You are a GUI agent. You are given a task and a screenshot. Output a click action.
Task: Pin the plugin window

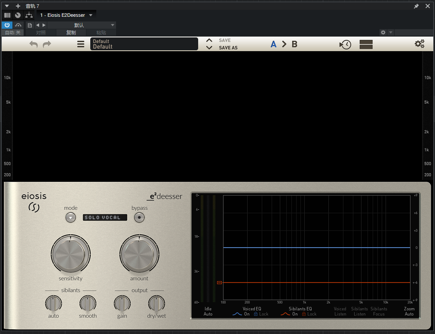pos(416,6)
